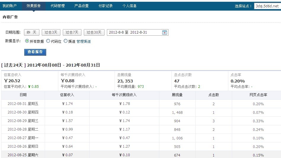Viewport: 281px width, 158px height.
Task: Click the 1,006 impressions cell for 2012-08-27
Action: (x=177, y=138)
